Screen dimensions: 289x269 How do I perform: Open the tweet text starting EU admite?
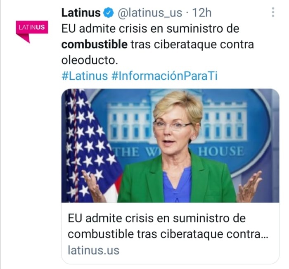158,45
